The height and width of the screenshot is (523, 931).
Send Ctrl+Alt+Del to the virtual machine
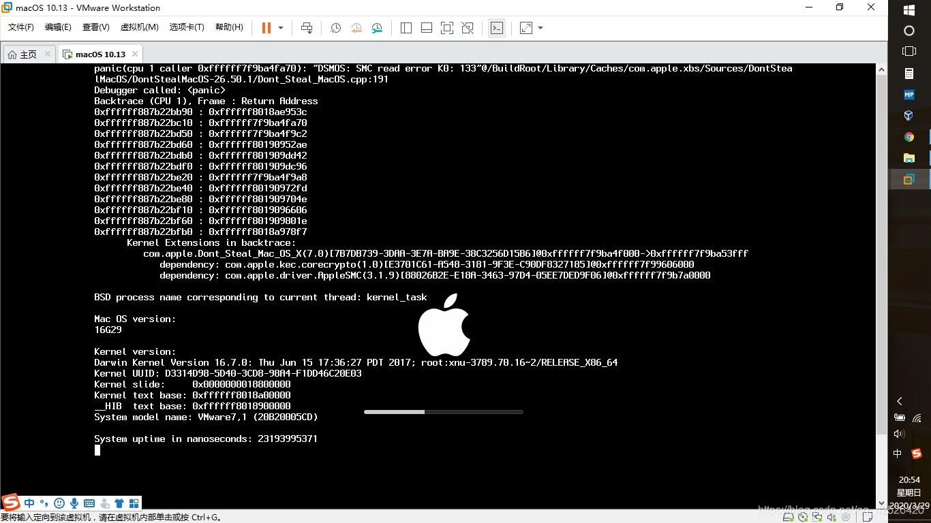coord(307,28)
